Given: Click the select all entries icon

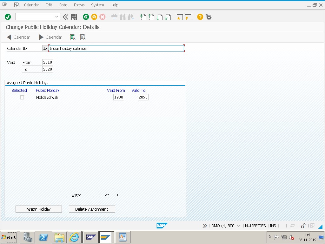Looking at the screenshot, I should pos(73,37).
